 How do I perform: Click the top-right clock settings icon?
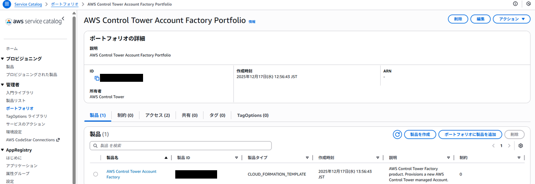pyautogui.click(x=528, y=4)
